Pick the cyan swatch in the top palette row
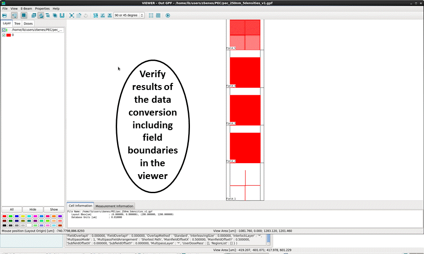Viewport: 424px width, 254px height. coord(29,216)
